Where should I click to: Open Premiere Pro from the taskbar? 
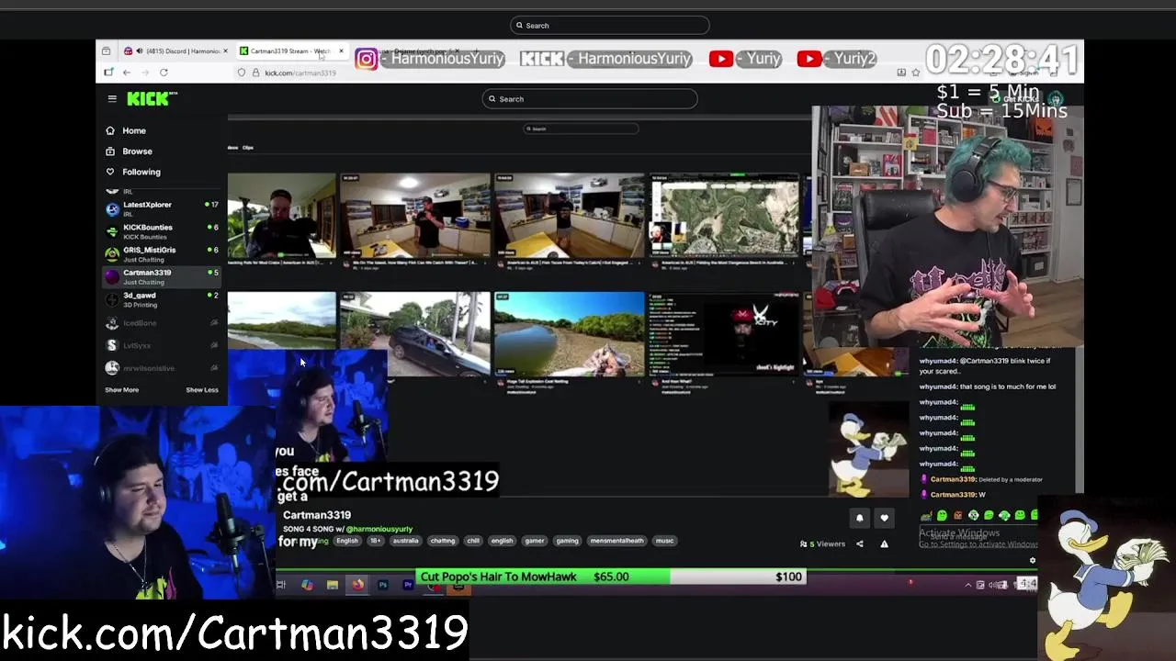click(408, 585)
